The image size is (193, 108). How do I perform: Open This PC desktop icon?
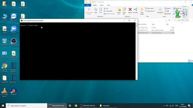click(x=5, y=17)
